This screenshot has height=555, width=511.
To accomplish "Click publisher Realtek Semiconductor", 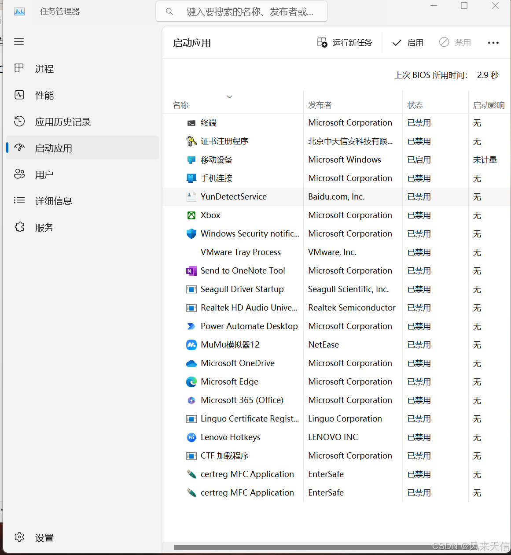I will [352, 308].
